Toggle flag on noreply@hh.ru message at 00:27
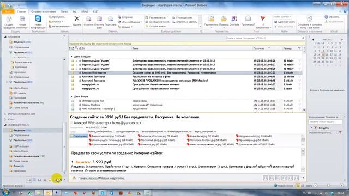The image size is (349, 196). click(299, 85)
